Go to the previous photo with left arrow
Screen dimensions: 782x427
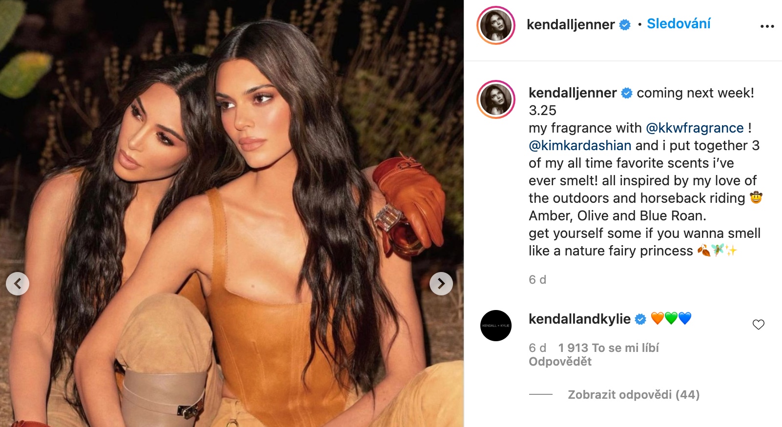point(18,283)
